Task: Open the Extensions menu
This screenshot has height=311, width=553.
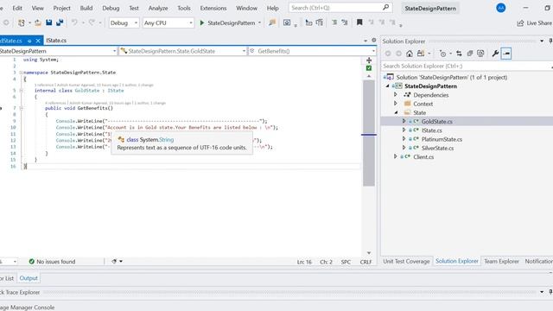Action: (x=213, y=8)
